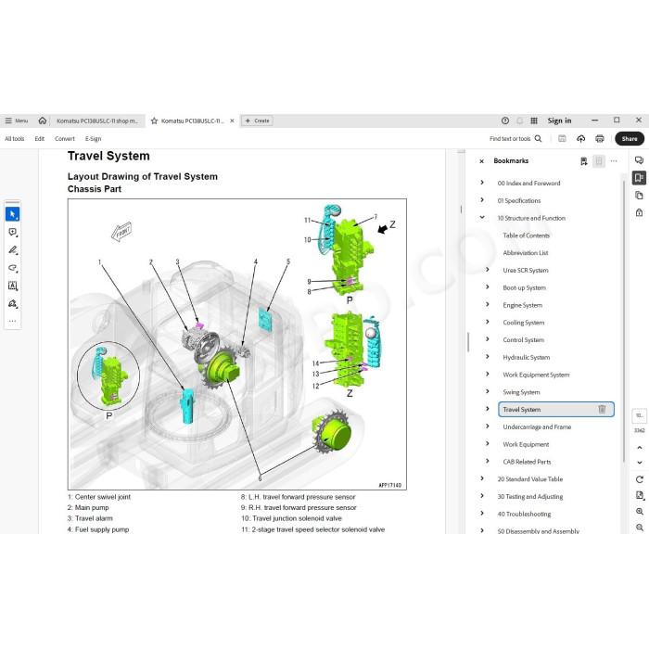Expand Engine System bookmark chevron
Image resolution: width=649 pixels, height=649 pixels.
click(487, 304)
